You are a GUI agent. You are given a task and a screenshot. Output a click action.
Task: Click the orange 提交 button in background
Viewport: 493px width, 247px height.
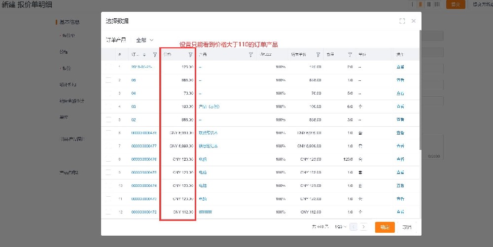(455, 4)
